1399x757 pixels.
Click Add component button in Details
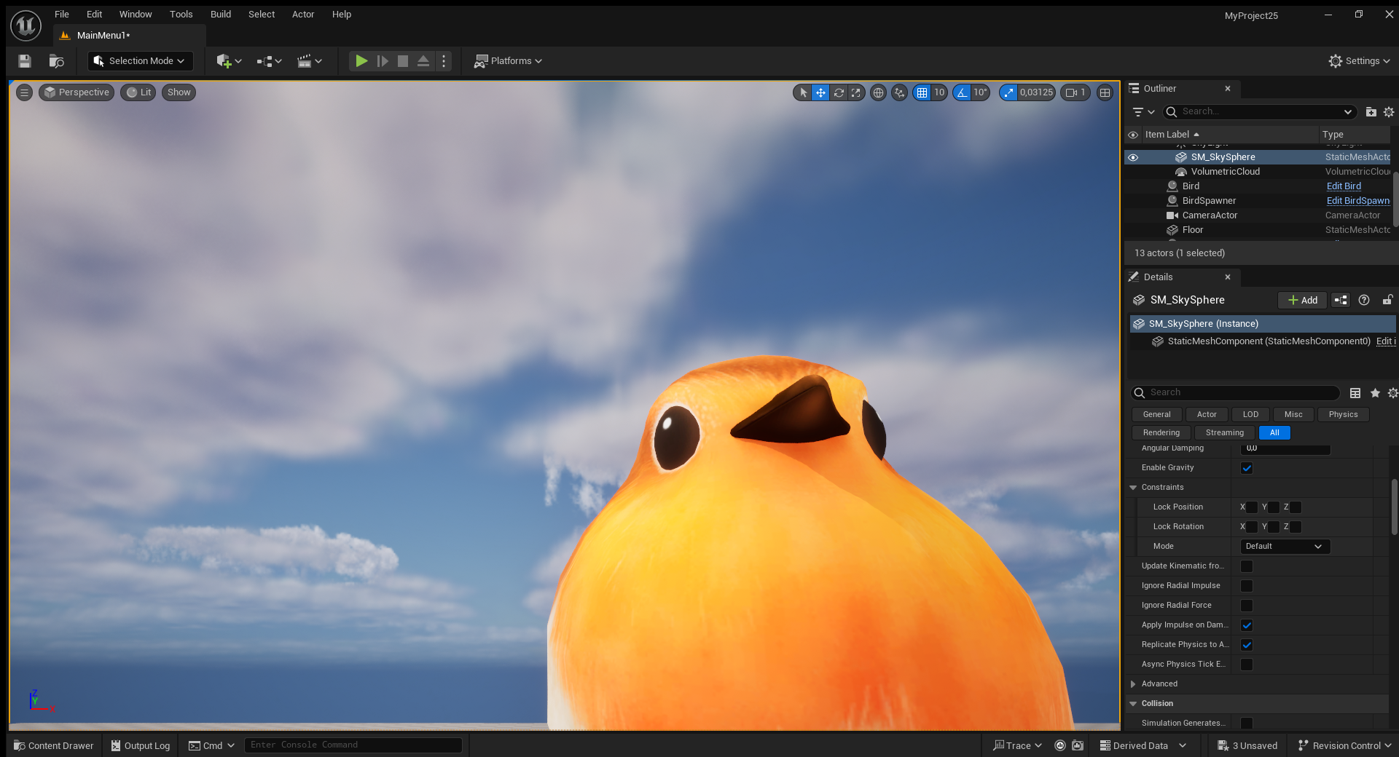click(1302, 300)
